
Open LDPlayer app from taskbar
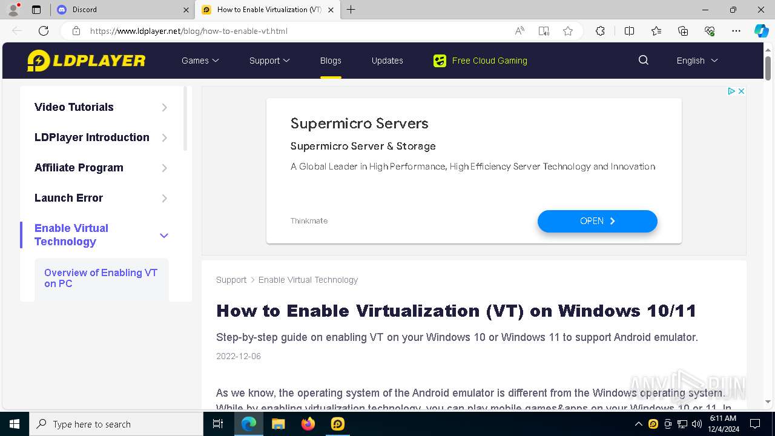338,424
